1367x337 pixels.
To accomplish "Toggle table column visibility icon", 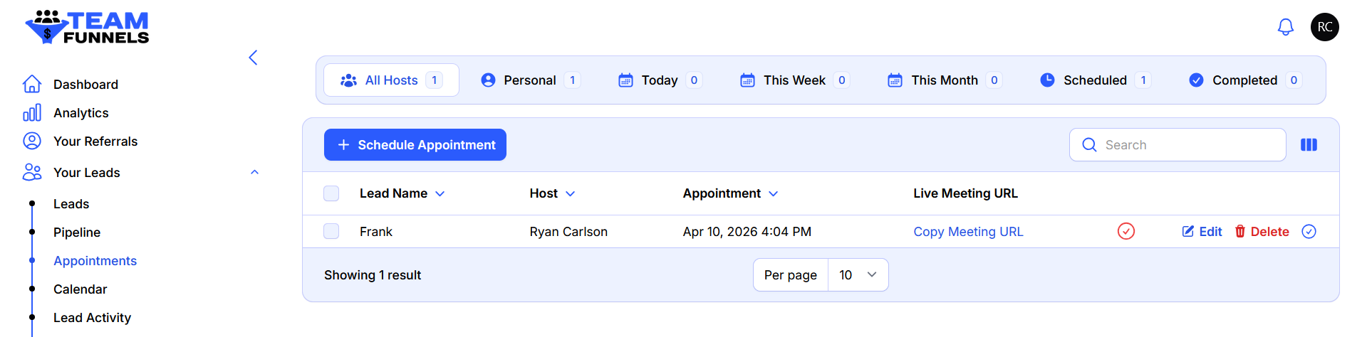I will click(x=1309, y=145).
